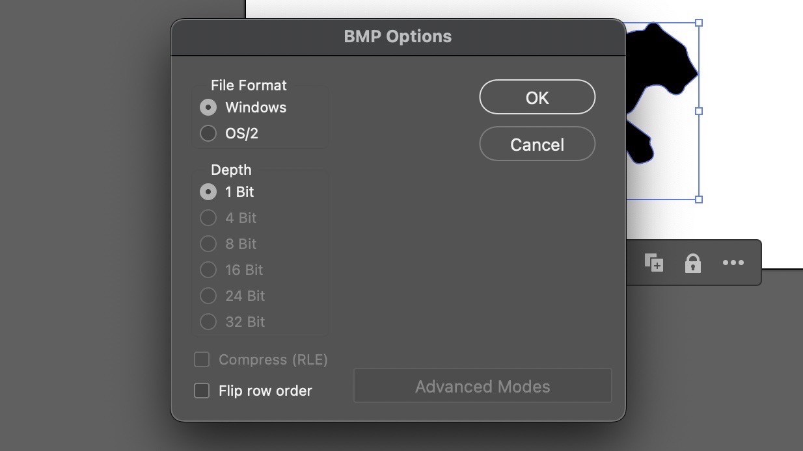Click the lock icon in the floating bar
The height and width of the screenshot is (451, 803).
[x=693, y=263]
